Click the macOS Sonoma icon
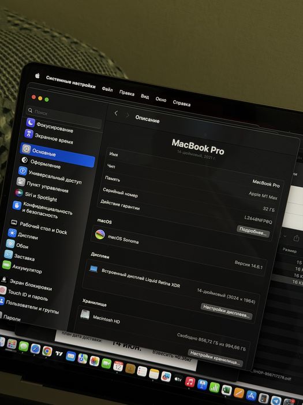 (100, 234)
